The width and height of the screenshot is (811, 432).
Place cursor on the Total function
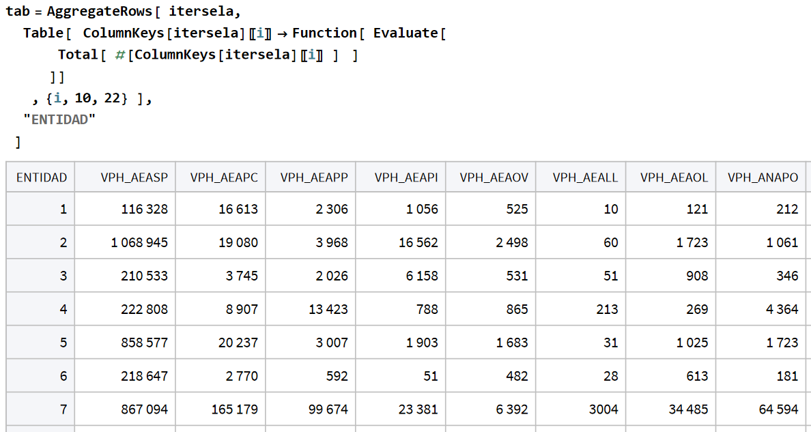click(77, 55)
